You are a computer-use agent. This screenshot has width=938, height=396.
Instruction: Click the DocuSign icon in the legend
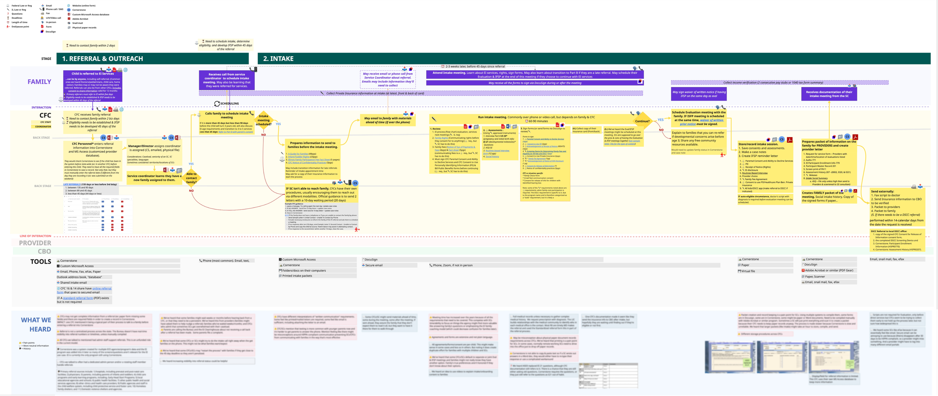[x=42, y=32]
